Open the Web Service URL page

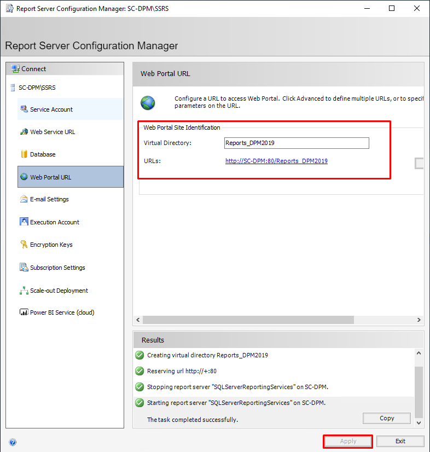(x=71, y=132)
